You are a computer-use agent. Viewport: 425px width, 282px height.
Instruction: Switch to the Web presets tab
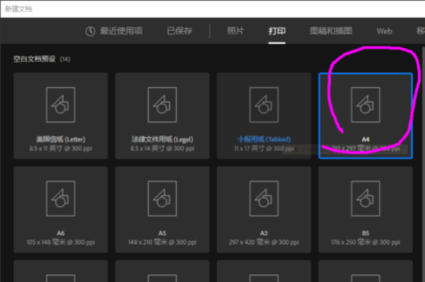[384, 31]
